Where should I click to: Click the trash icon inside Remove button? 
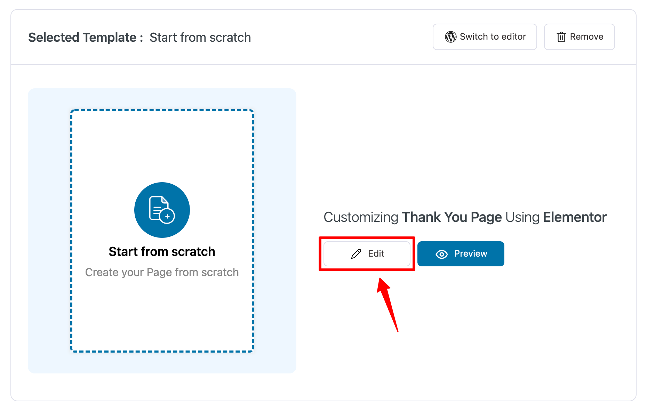coord(561,37)
